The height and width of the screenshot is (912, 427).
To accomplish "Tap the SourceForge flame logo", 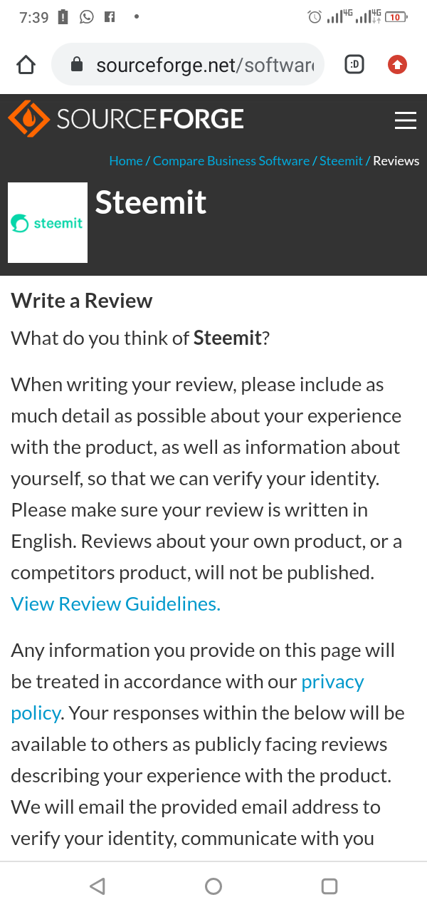I will pos(28,119).
